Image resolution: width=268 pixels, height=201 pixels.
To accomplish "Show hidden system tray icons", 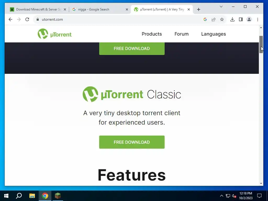I will [221, 196].
